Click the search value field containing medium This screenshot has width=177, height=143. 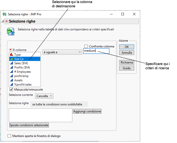point(96,51)
